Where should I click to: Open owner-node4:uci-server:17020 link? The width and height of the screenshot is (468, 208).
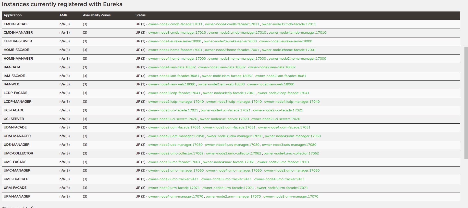click(224, 119)
